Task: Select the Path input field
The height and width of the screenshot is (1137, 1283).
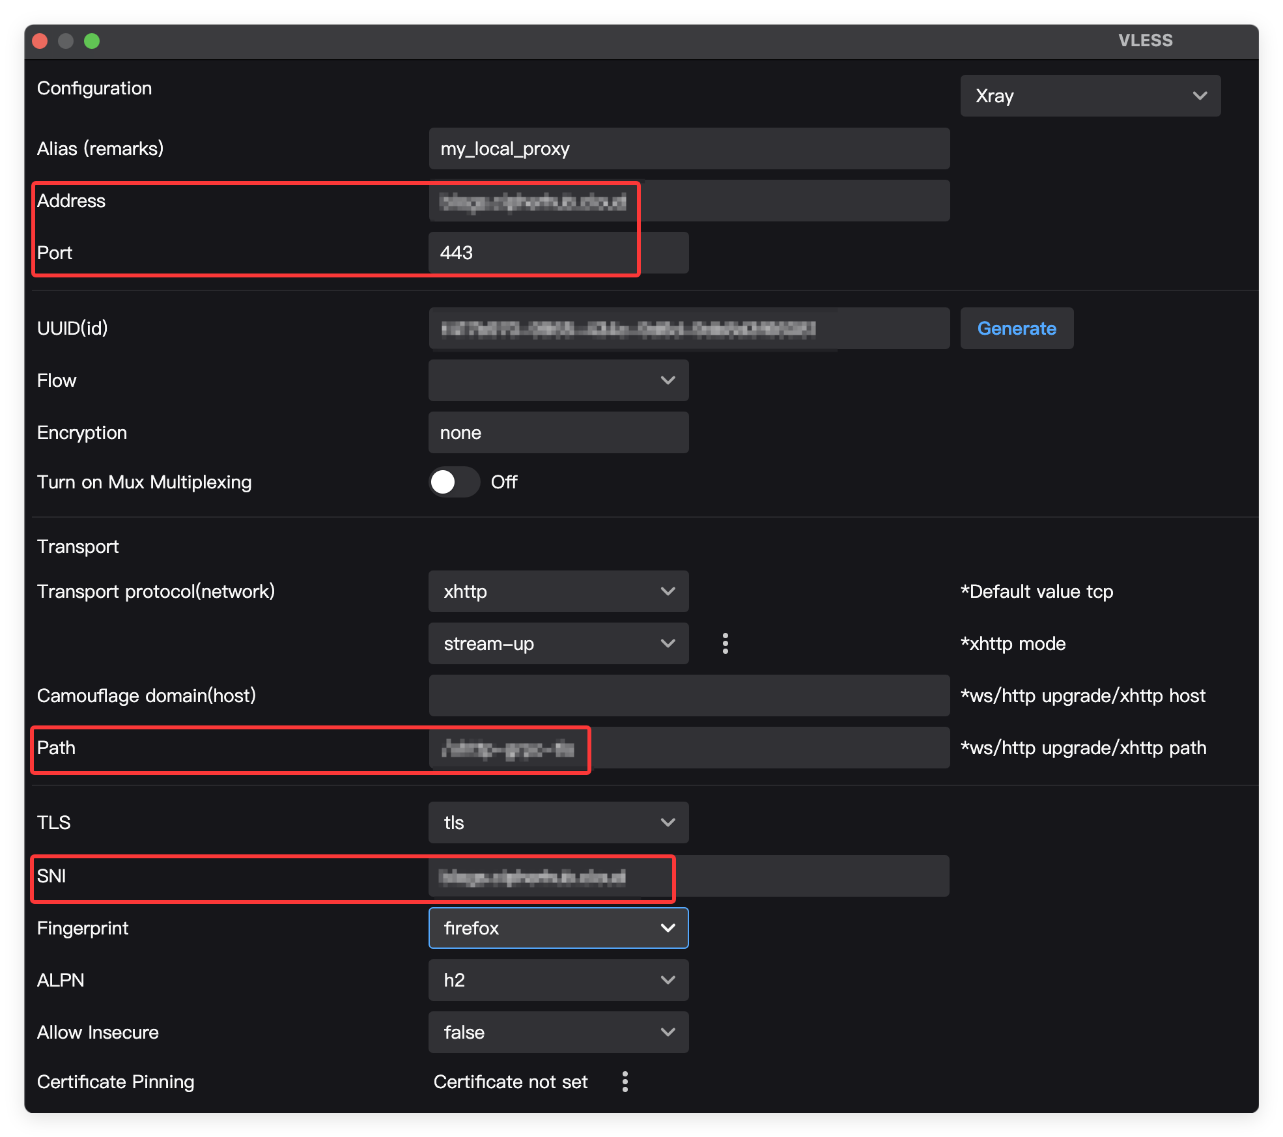Action: tap(509, 748)
